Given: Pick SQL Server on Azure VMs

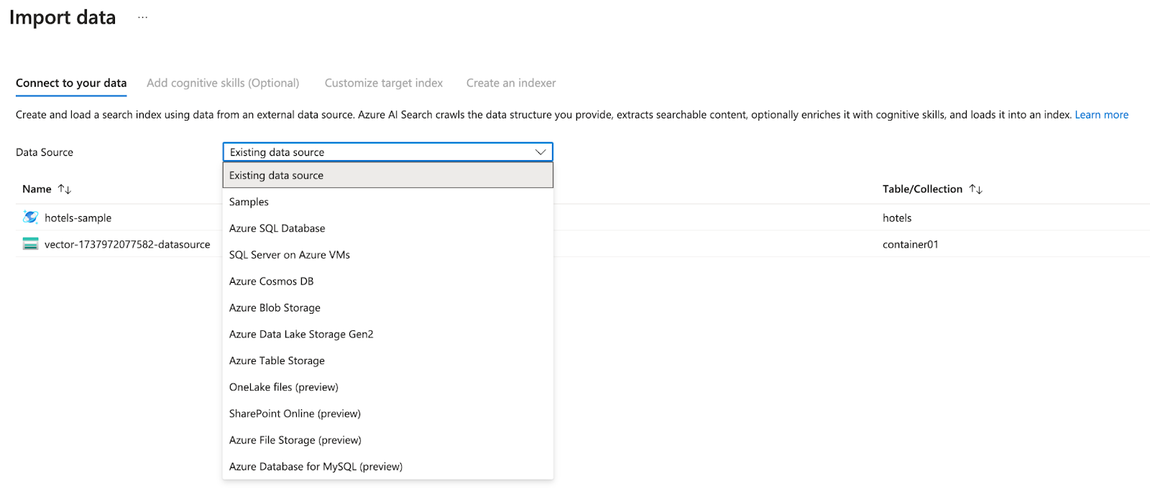Looking at the screenshot, I should pyautogui.click(x=289, y=255).
